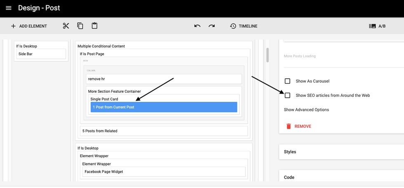Redo the last undone change
Screen dimensions: 404x188
[211, 26]
